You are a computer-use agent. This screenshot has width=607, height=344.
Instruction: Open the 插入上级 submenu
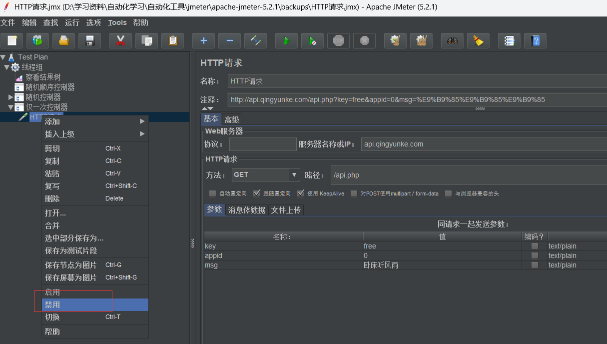point(95,134)
